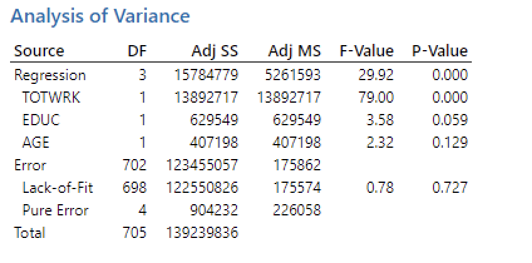Click the Adj MS column header
This screenshot has height=263, width=532.
pyautogui.click(x=294, y=51)
